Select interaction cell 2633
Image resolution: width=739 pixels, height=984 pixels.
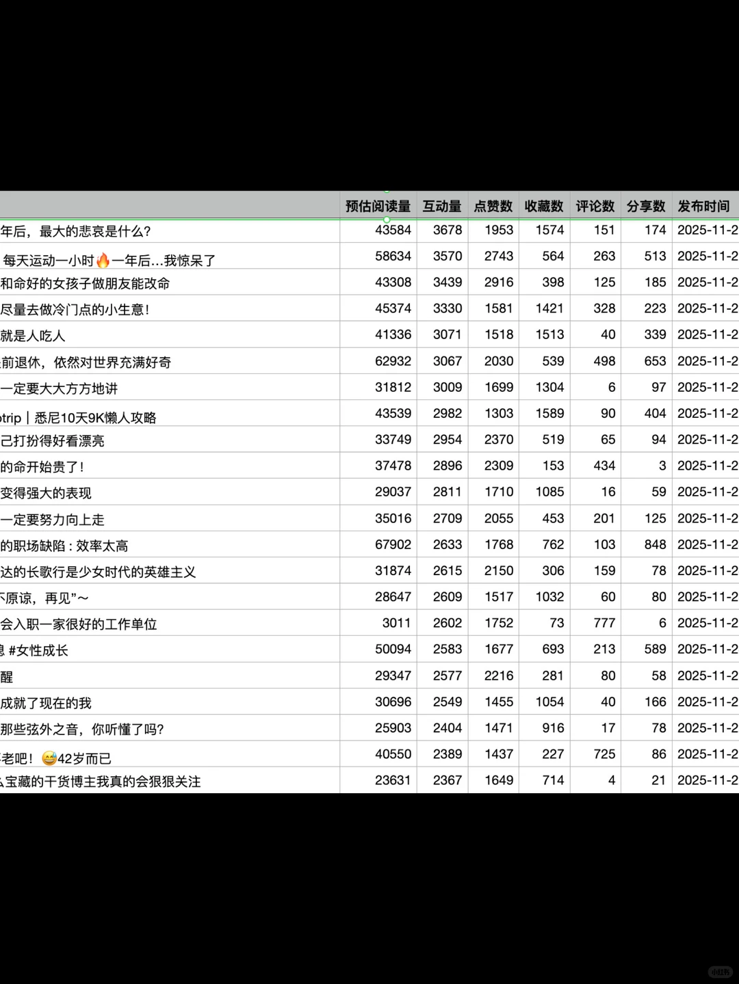tap(442, 544)
